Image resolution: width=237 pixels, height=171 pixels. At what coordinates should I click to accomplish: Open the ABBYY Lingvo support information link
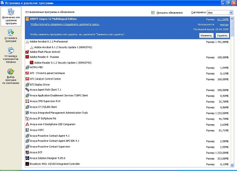pyautogui.click(x=65, y=24)
